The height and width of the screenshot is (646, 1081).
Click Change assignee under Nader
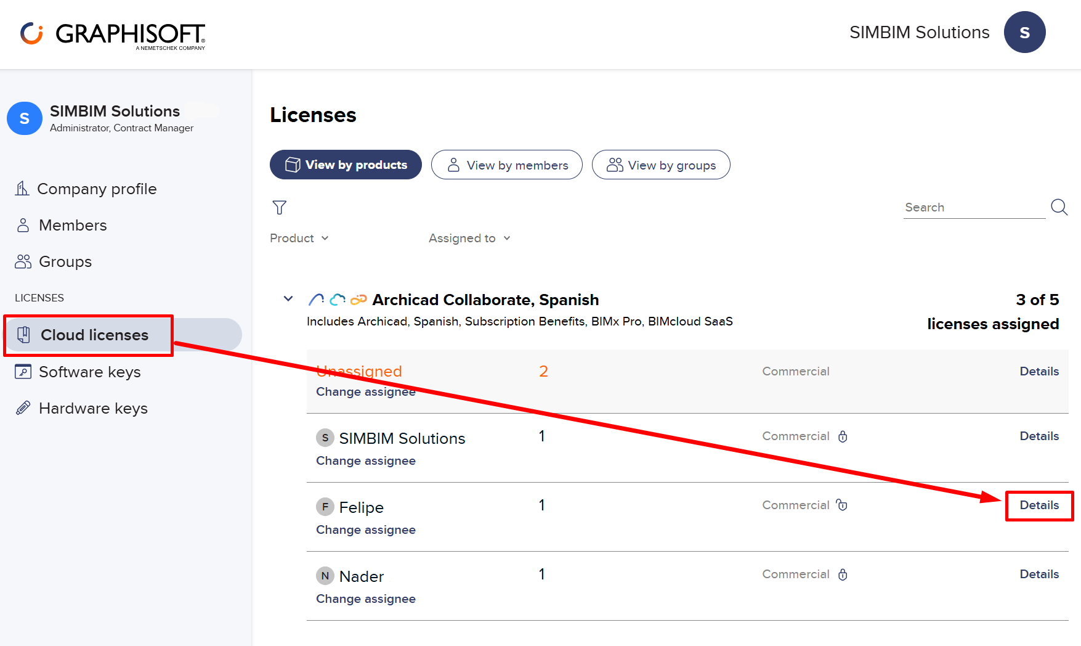pos(366,599)
